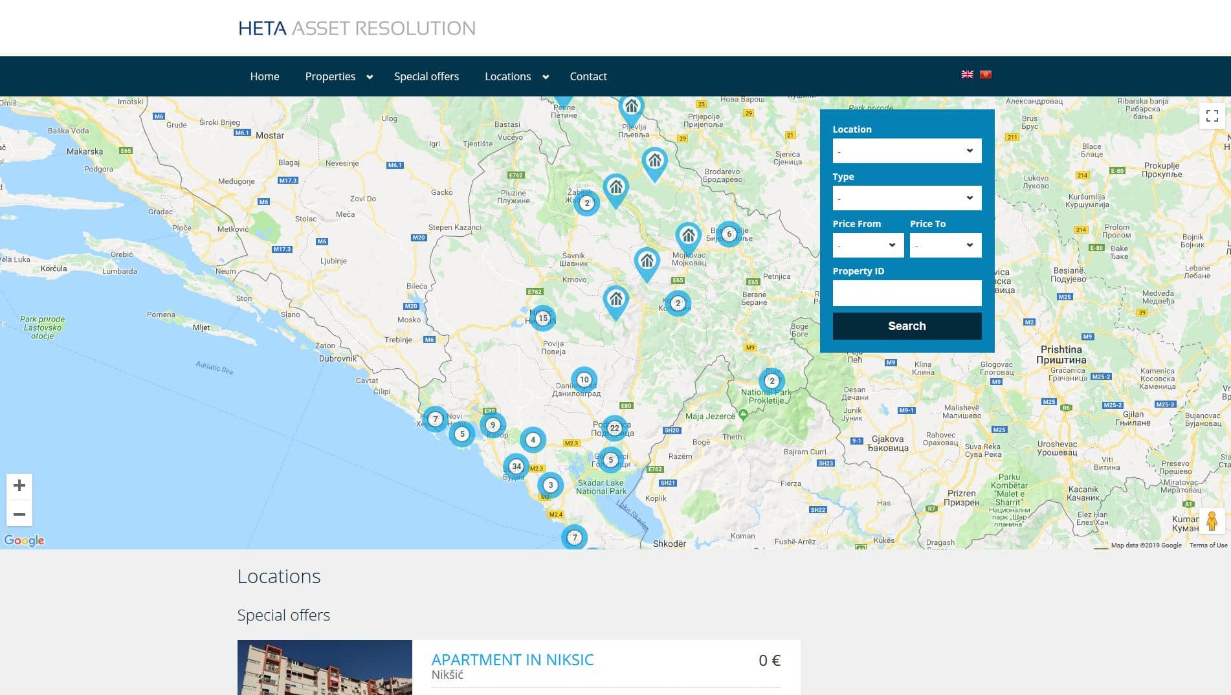
Task: Open map Terms of Use link
Action: click(1208, 545)
